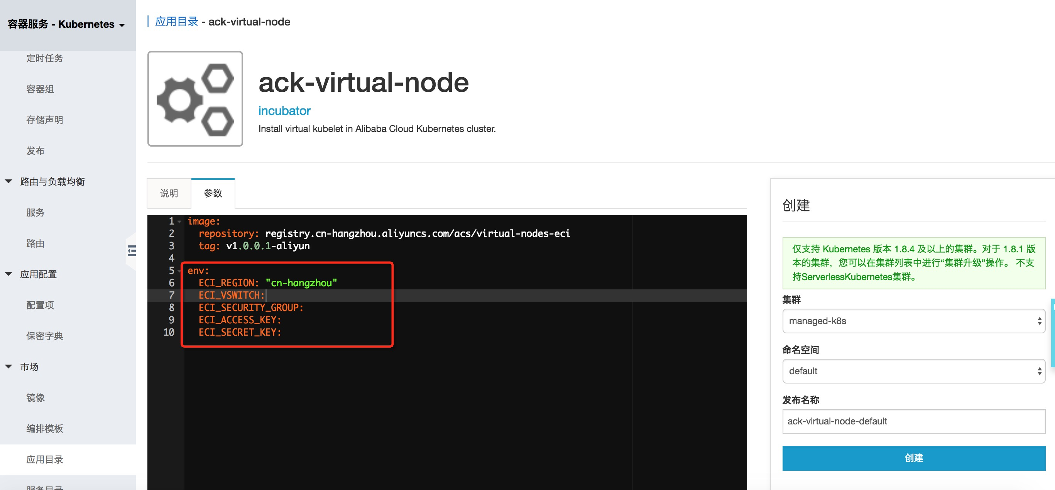Click the tag v1.0.0.1-aliyun line
The image size is (1055, 490).
click(x=254, y=246)
